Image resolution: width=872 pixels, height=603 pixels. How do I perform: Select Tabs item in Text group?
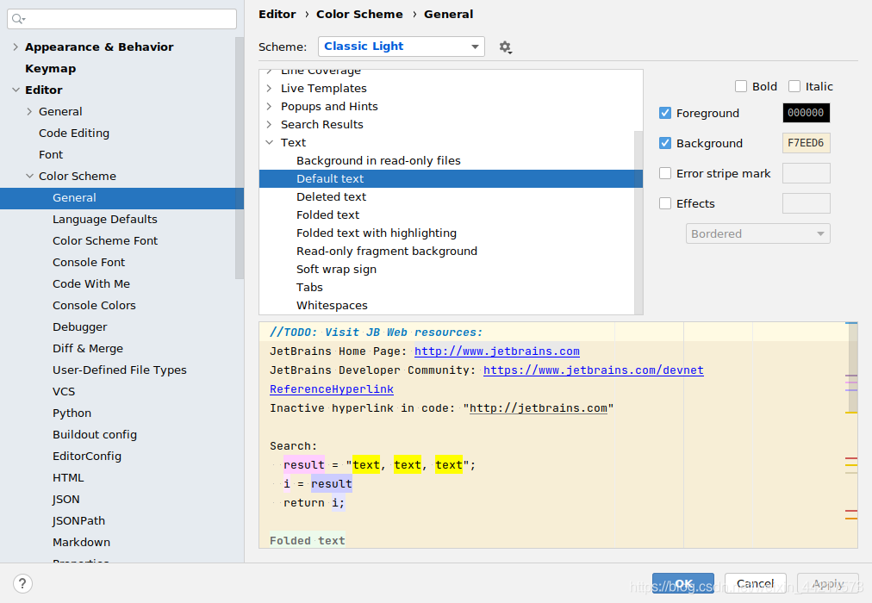point(309,288)
